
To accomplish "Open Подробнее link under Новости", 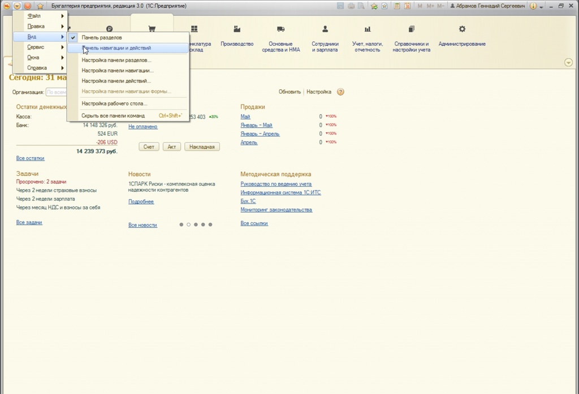I will (141, 202).
